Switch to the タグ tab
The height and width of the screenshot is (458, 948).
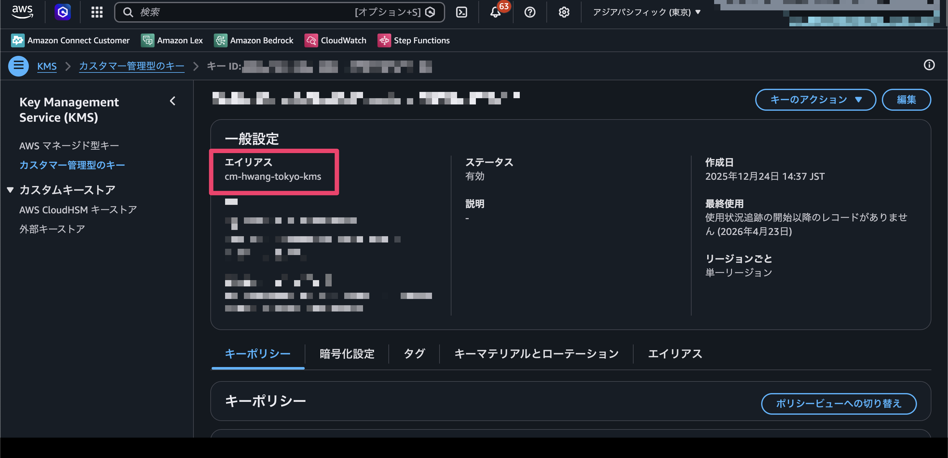point(414,354)
